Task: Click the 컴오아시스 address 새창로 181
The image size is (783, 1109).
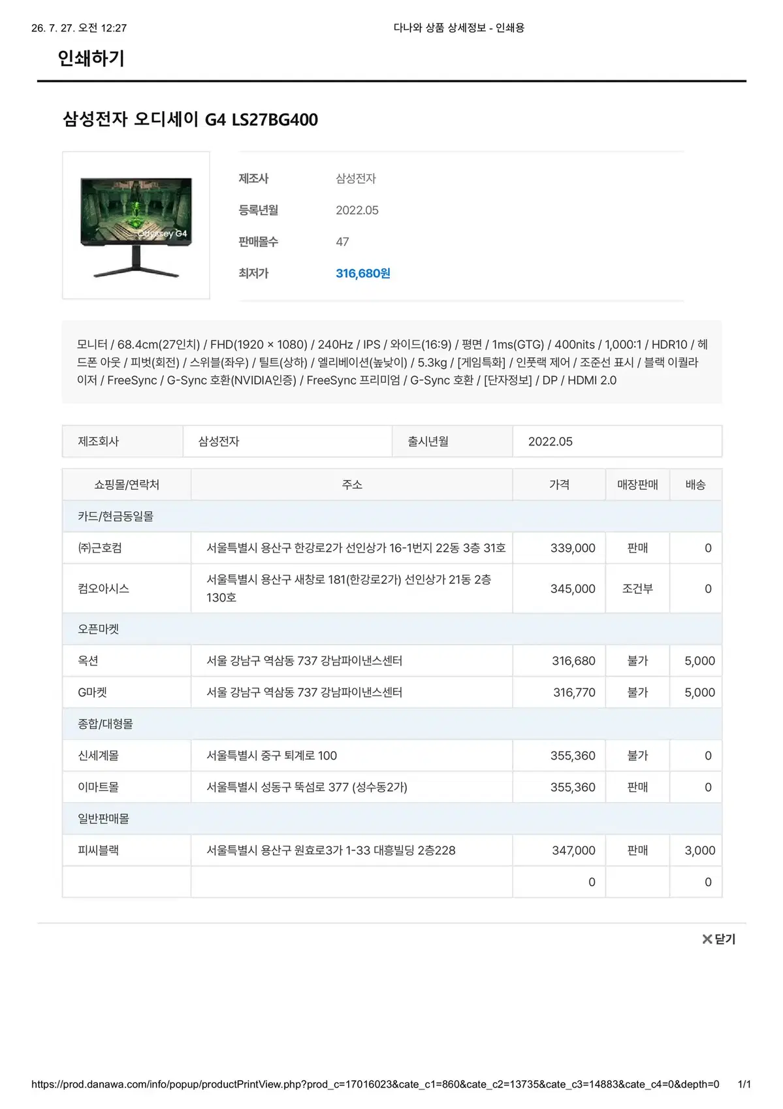Action: click(349, 588)
